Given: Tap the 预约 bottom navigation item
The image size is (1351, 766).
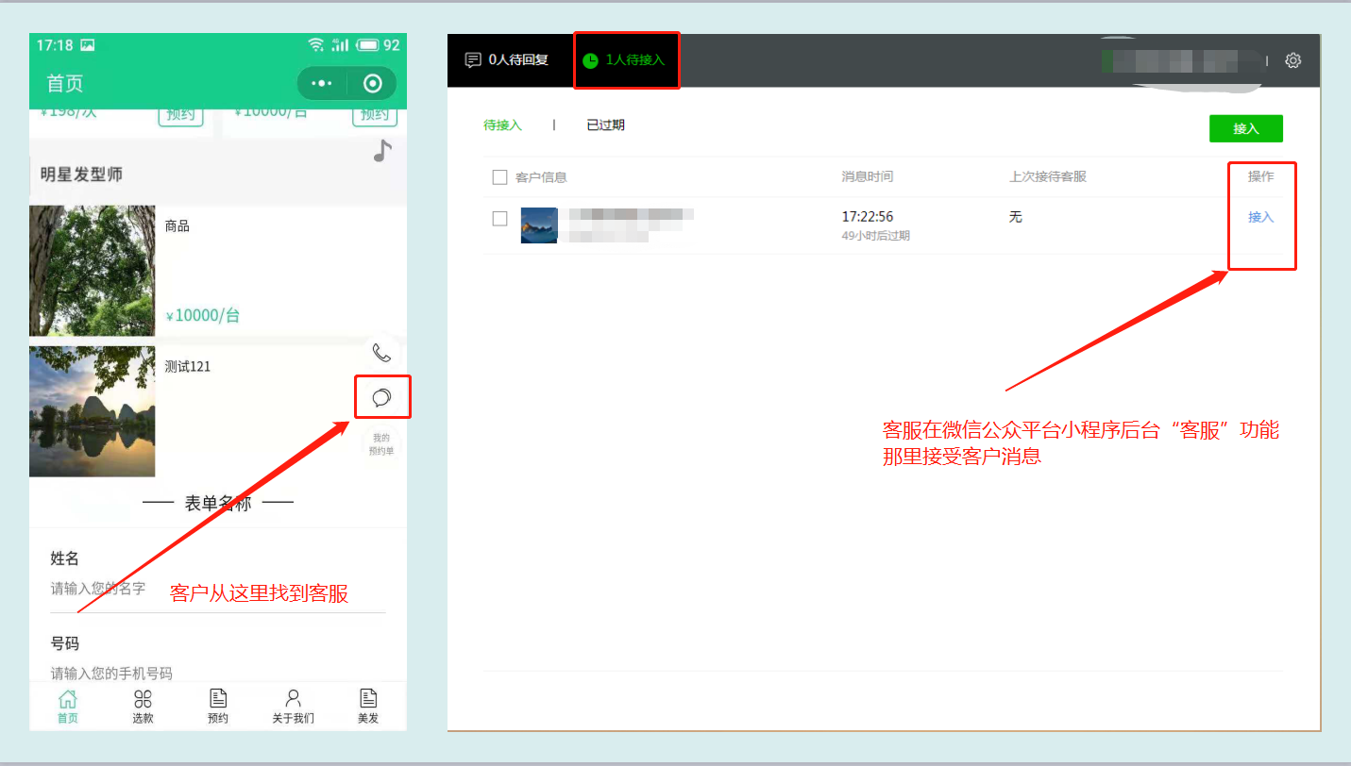Looking at the screenshot, I should [218, 706].
